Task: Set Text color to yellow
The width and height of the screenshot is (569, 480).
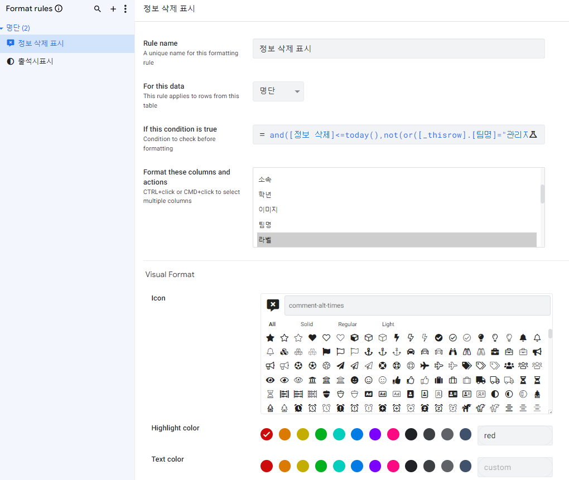Action: pos(303,466)
